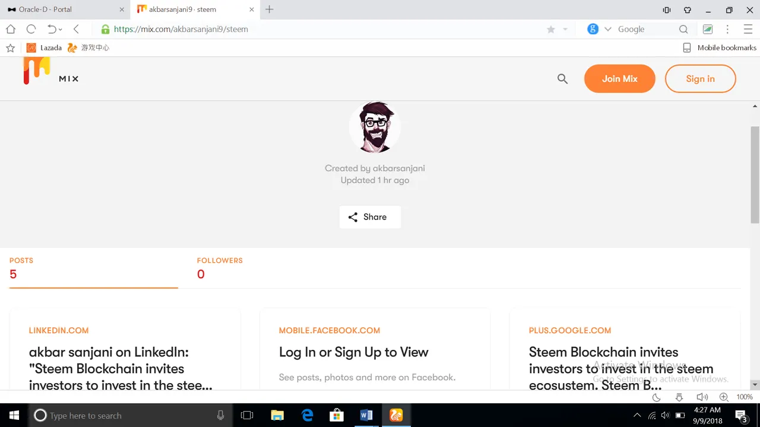The width and height of the screenshot is (760, 427).
Task: Click the download manager icon in status bar
Action: coord(679,397)
